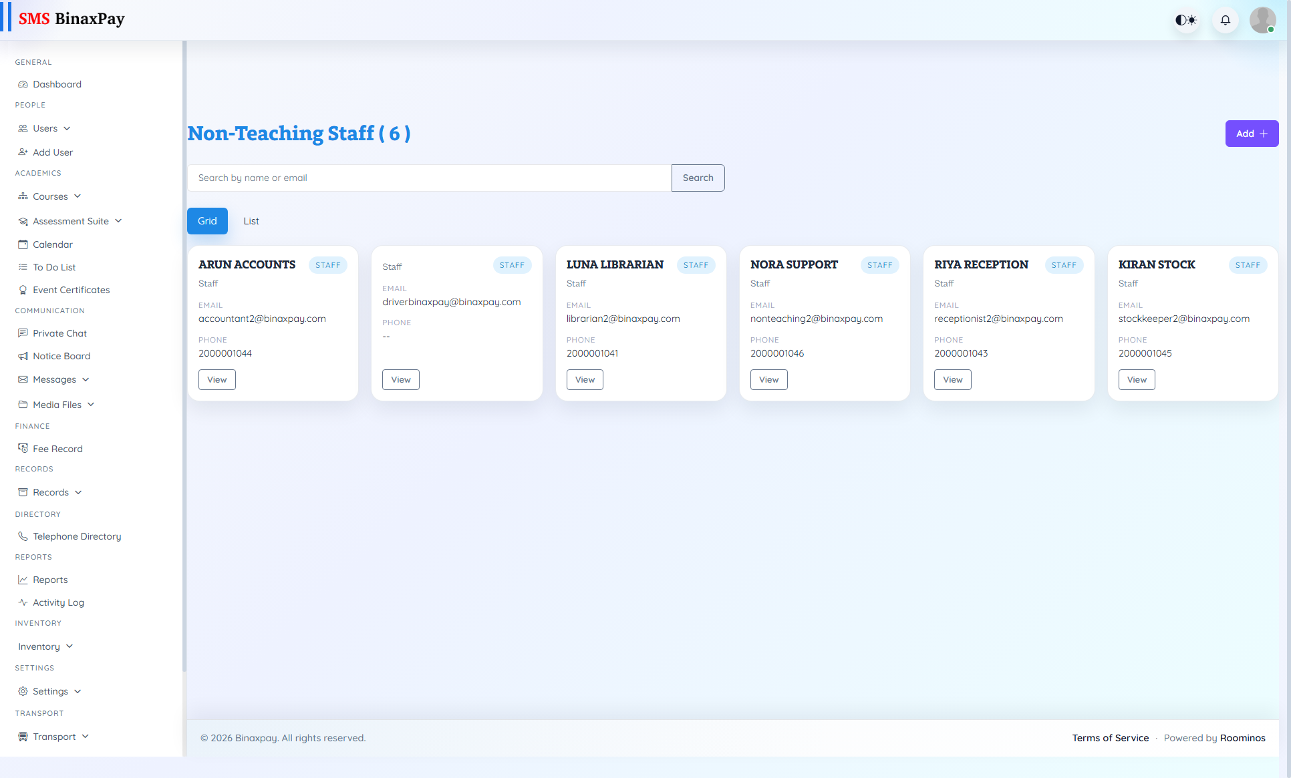Open the Notice Board

tap(61, 355)
